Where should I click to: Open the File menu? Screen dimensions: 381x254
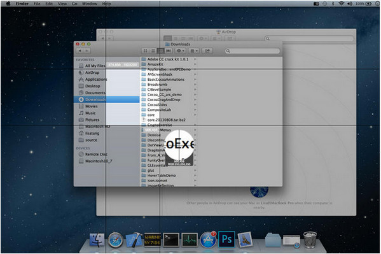click(37, 4)
